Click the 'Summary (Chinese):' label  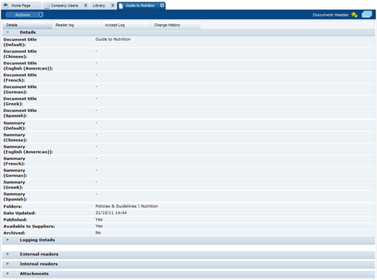click(x=15, y=137)
